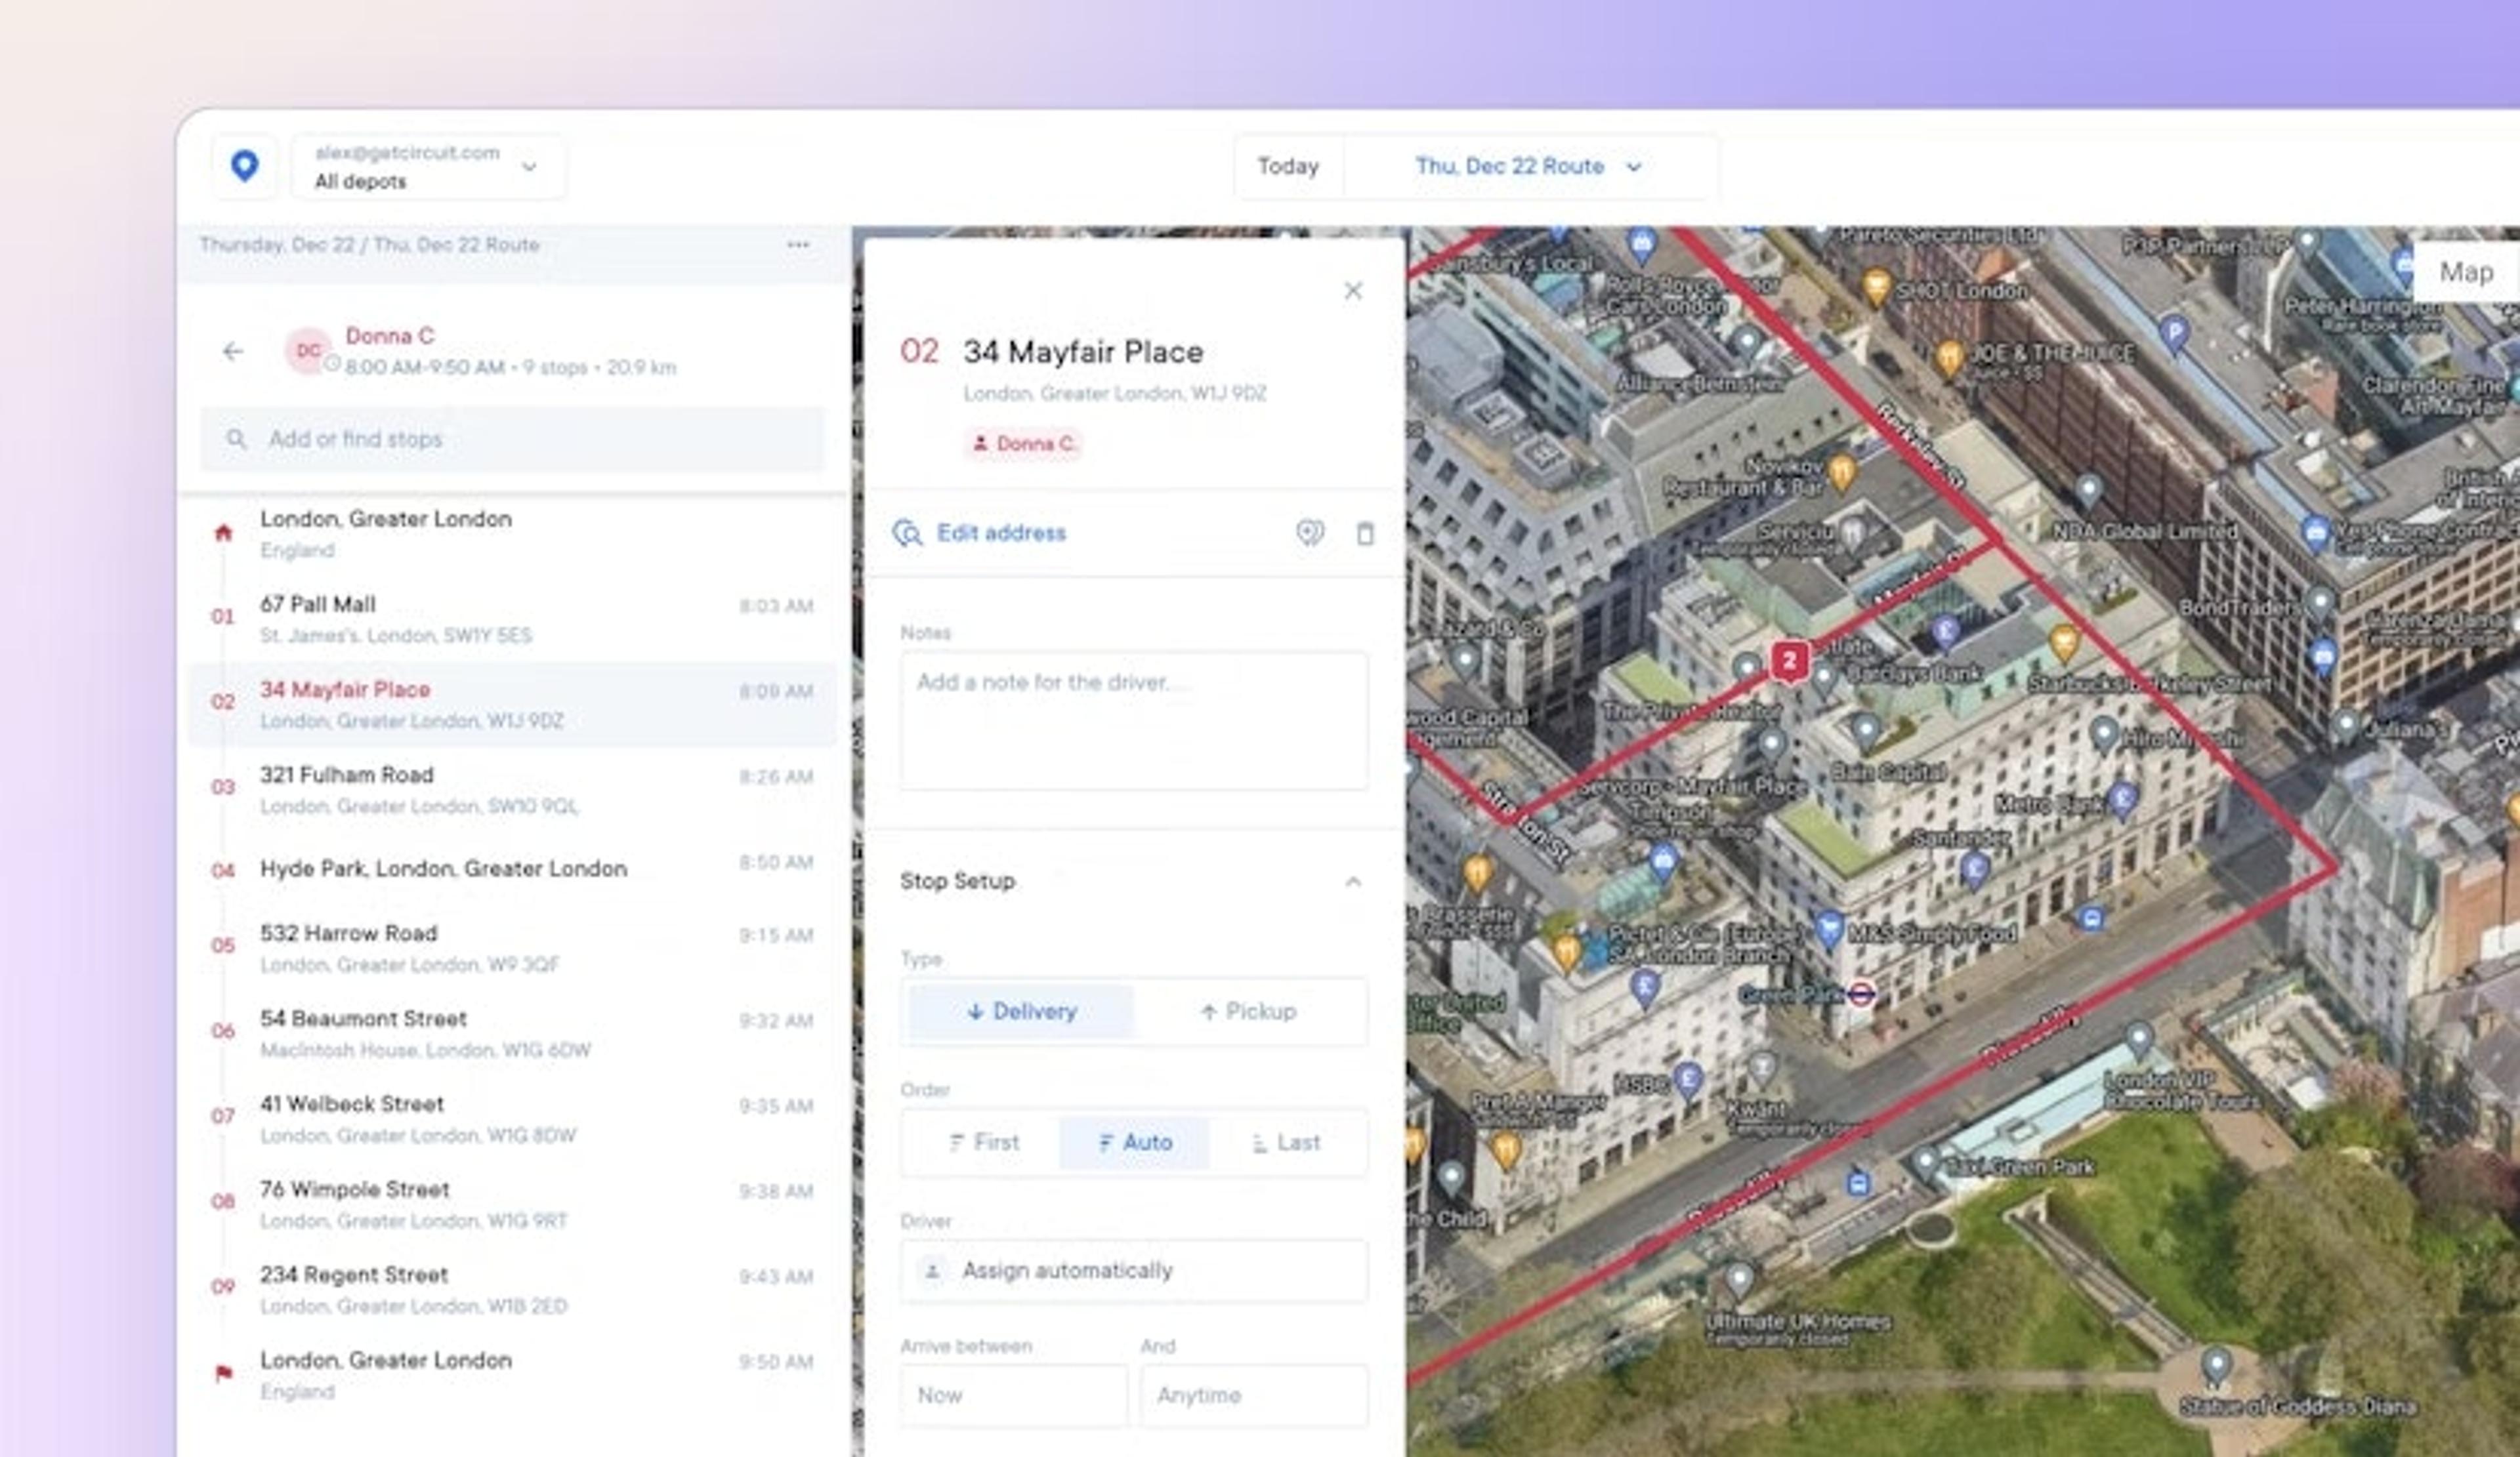2520x1457 pixels.
Task: Open the three-dots route options menu
Action: (x=797, y=245)
